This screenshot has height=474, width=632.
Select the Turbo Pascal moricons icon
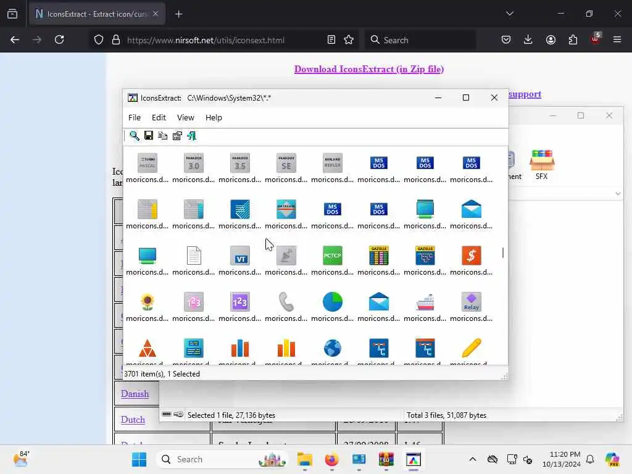147,163
